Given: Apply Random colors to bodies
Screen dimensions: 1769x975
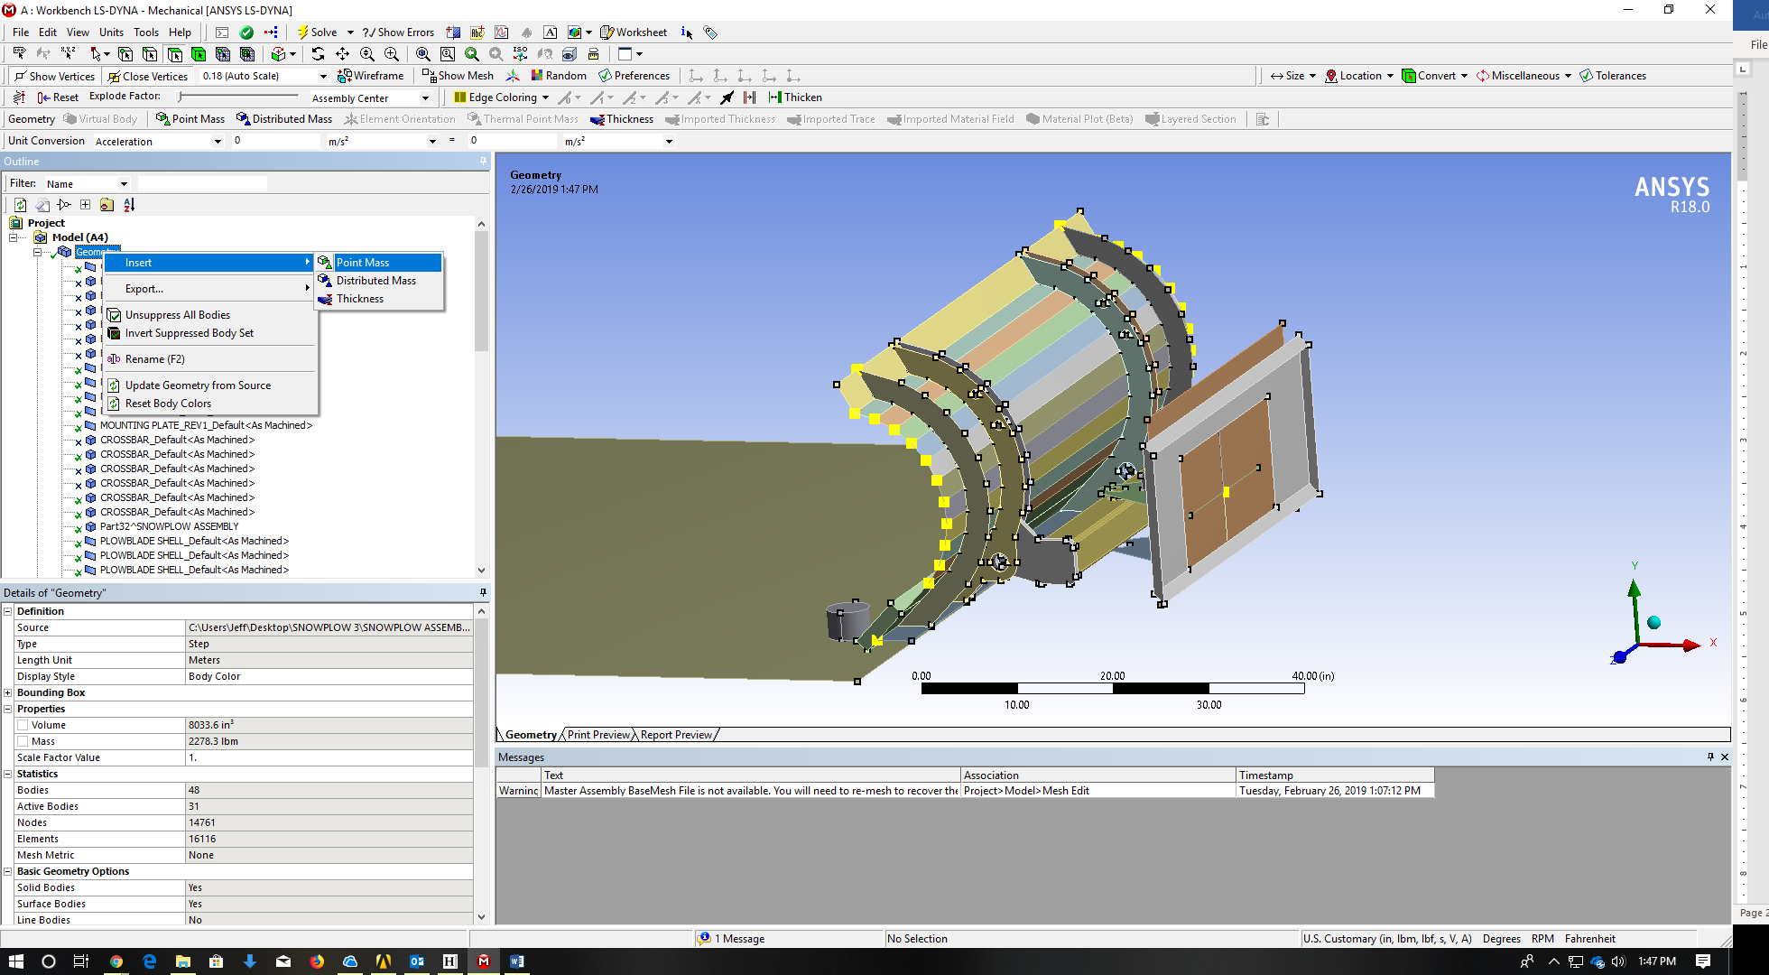Looking at the screenshot, I should [558, 76].
